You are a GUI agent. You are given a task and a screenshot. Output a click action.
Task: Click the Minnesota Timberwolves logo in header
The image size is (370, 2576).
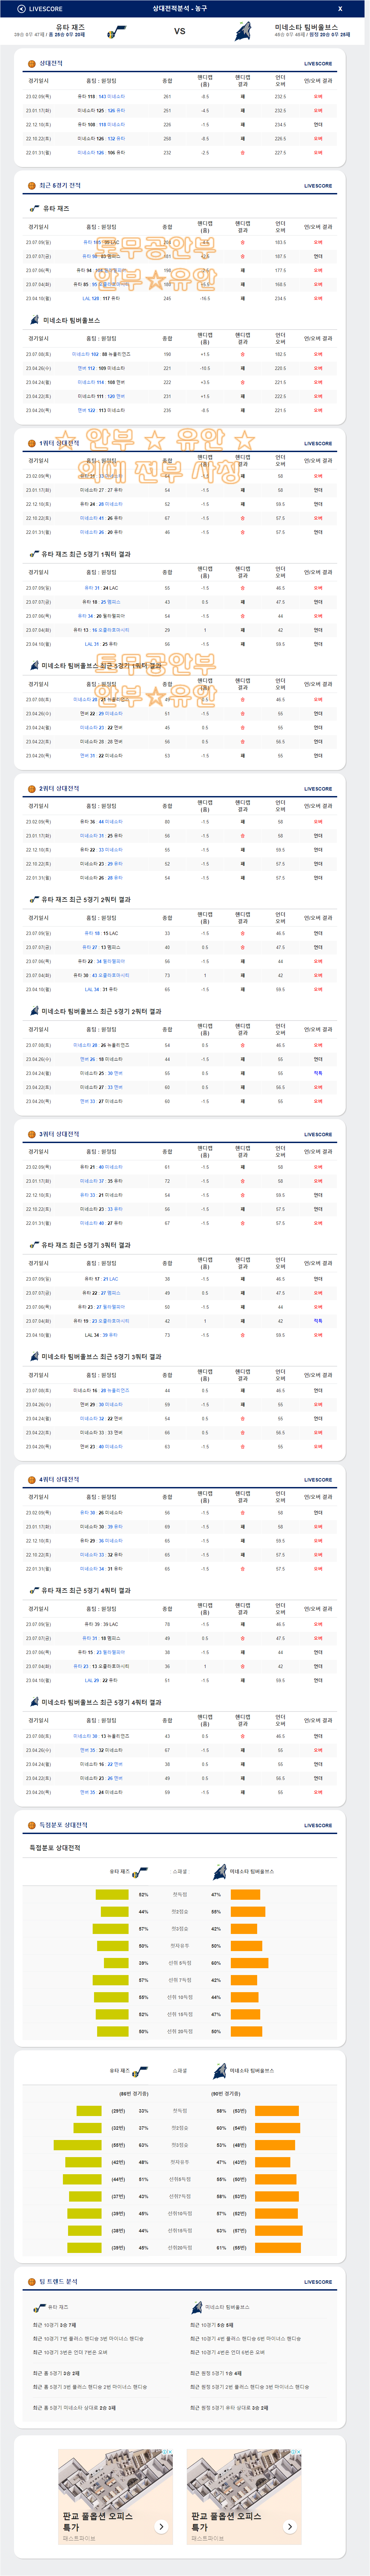click(243, 33)
